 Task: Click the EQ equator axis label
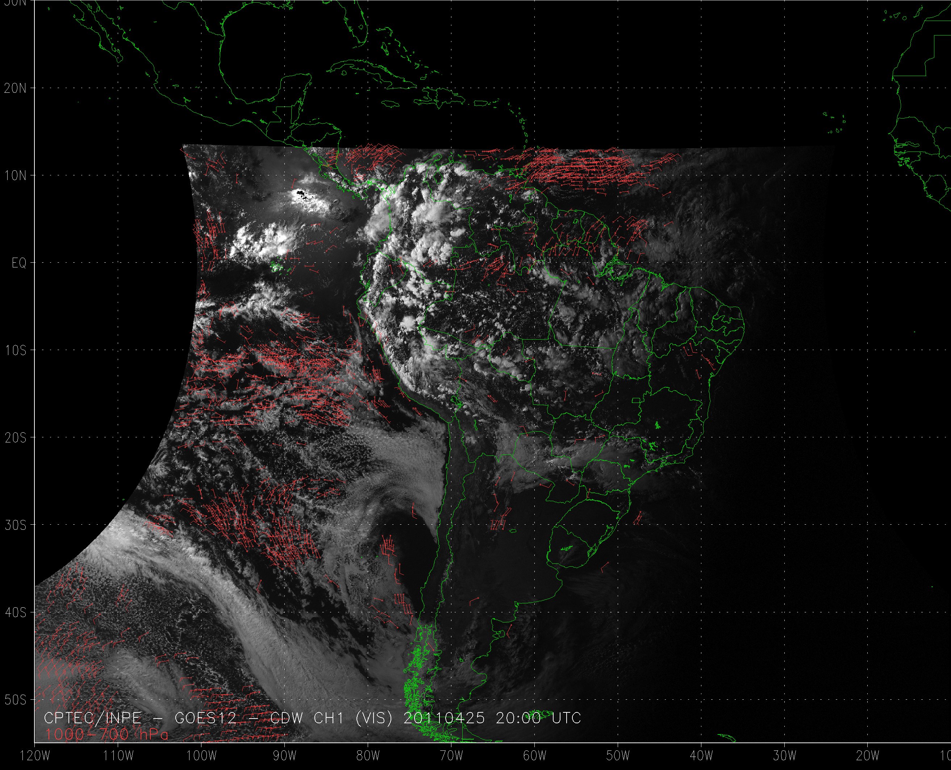19,263
